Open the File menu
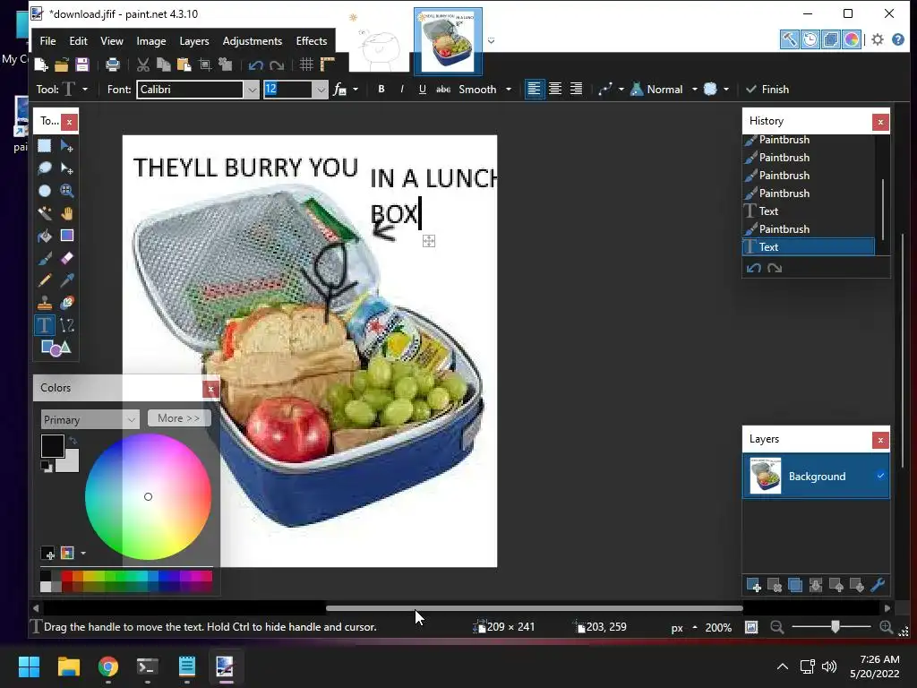 pos(48,41)
